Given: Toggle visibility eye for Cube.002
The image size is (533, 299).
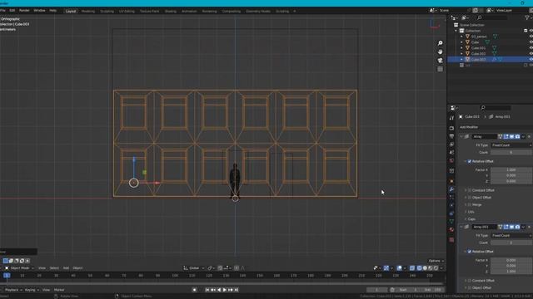Looking at the screenshot, I should (531, 53).
